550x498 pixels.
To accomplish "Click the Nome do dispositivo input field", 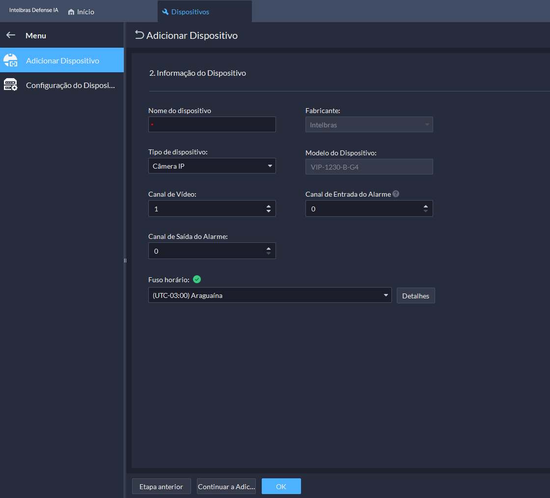I will click(212, 124).
